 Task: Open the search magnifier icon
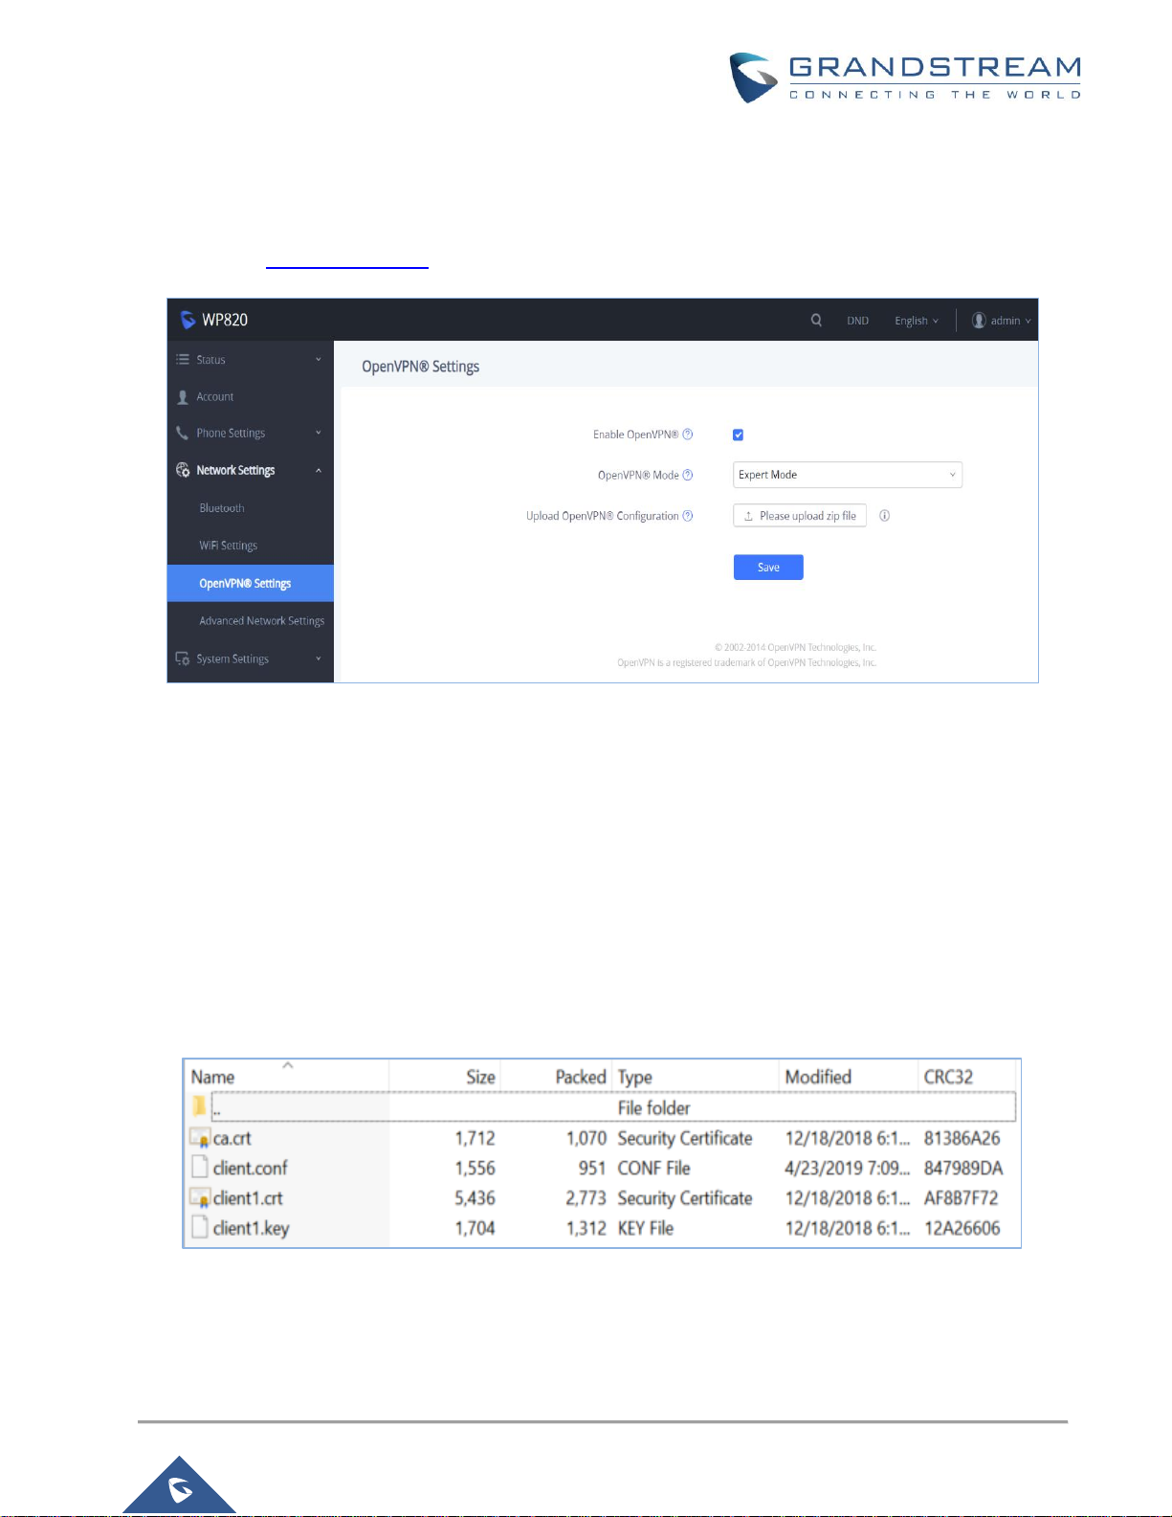pyautogui.click(x=816, y=321)
